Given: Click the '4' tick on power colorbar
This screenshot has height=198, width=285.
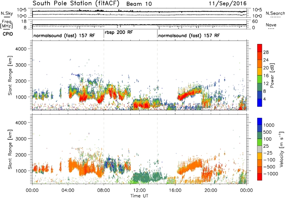Looking at the screenshot, I should (x=264, y=99).
